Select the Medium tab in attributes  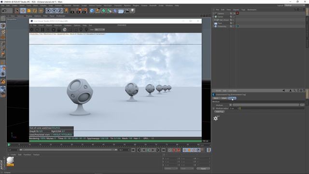[232, 98]
